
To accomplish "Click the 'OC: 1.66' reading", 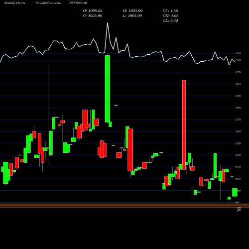I will point(170,11).
